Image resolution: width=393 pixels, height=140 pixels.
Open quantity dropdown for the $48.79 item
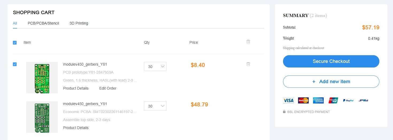tap(155, 106)
